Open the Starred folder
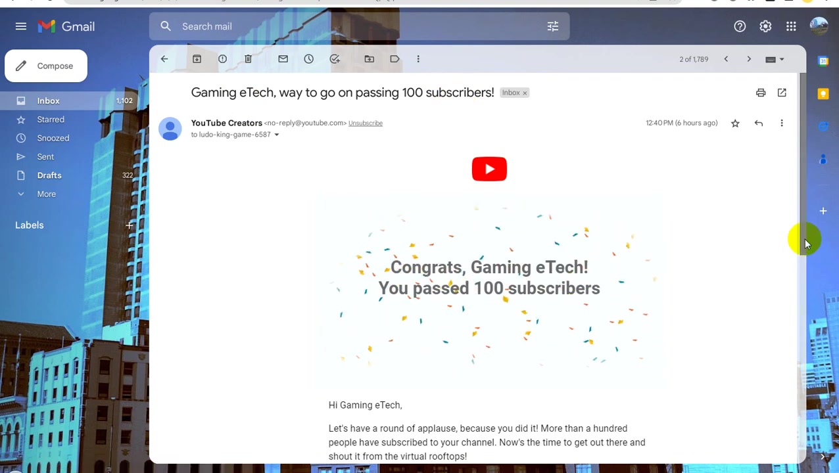The width and height of the screenshot is (839, 473). click(51, 120)
